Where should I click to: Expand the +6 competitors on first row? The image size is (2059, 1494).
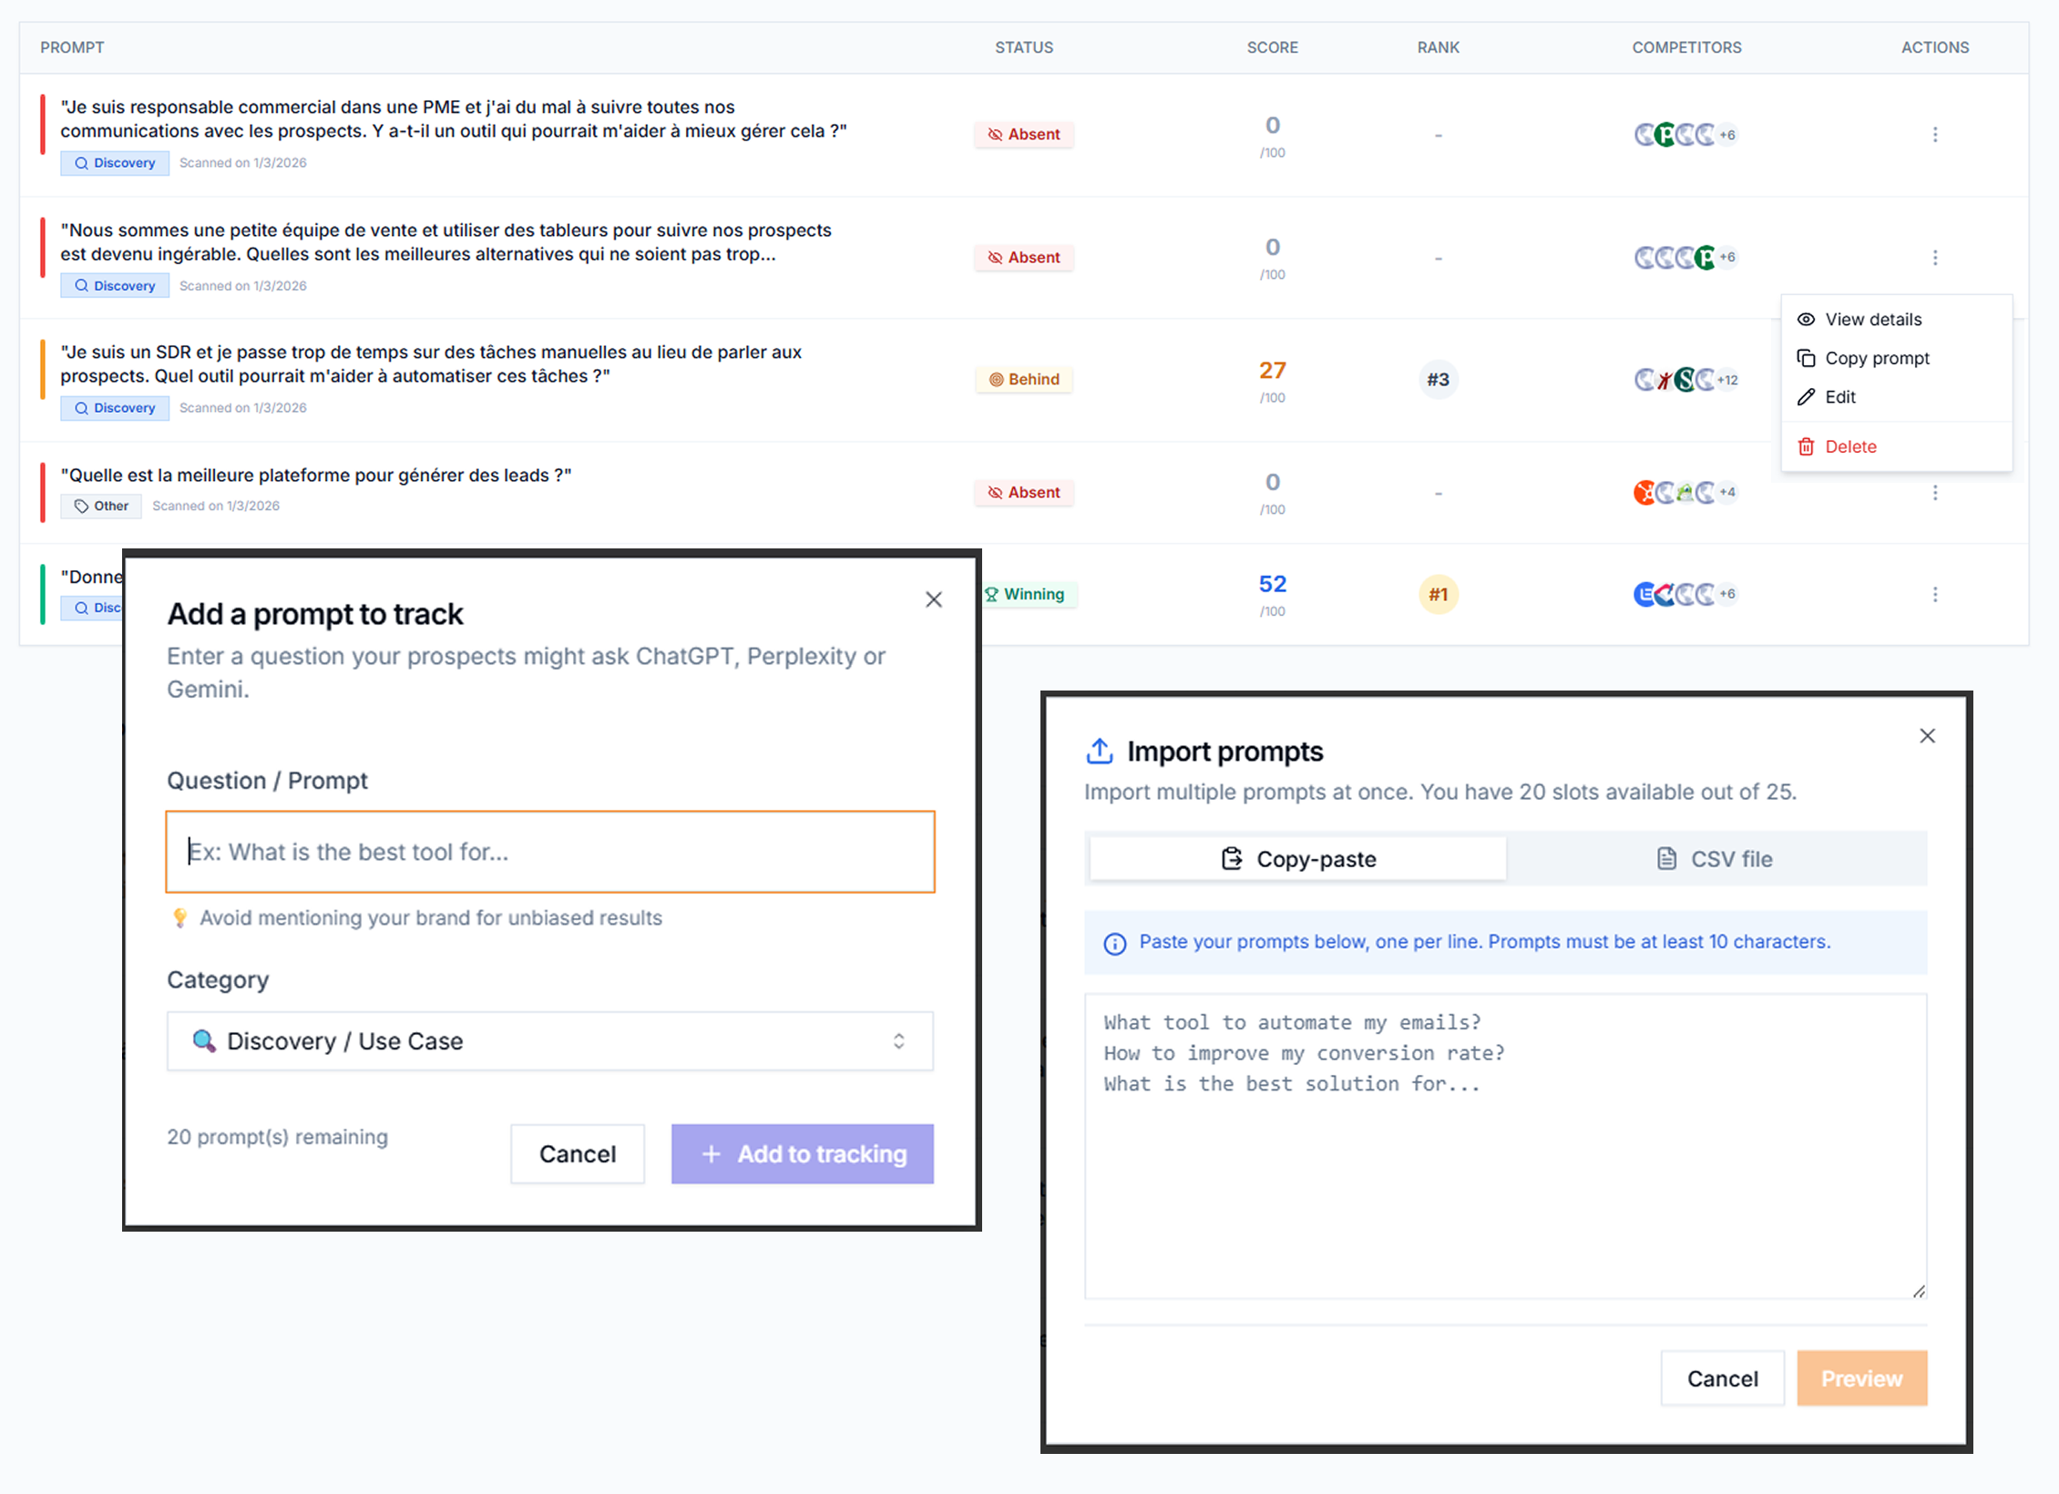tap(1726, 134)
